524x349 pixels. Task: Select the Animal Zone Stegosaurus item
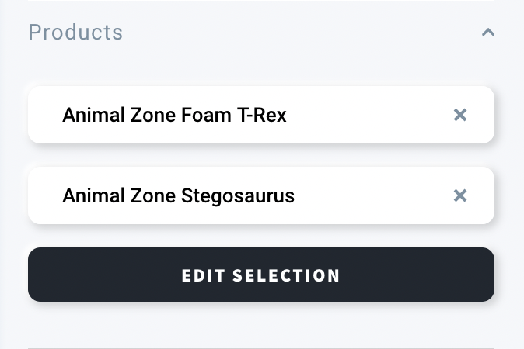[x=178, y=196]
